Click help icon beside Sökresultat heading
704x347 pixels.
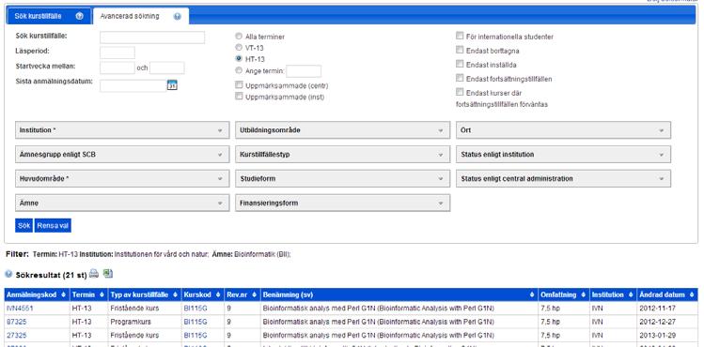(x=8, y=274)
